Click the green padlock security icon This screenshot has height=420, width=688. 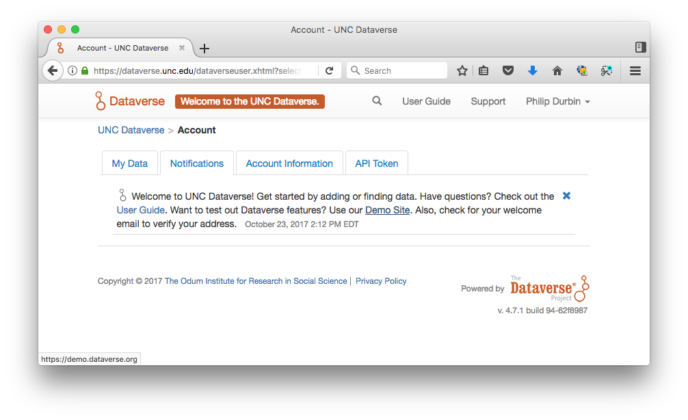[x=85, y=70]
